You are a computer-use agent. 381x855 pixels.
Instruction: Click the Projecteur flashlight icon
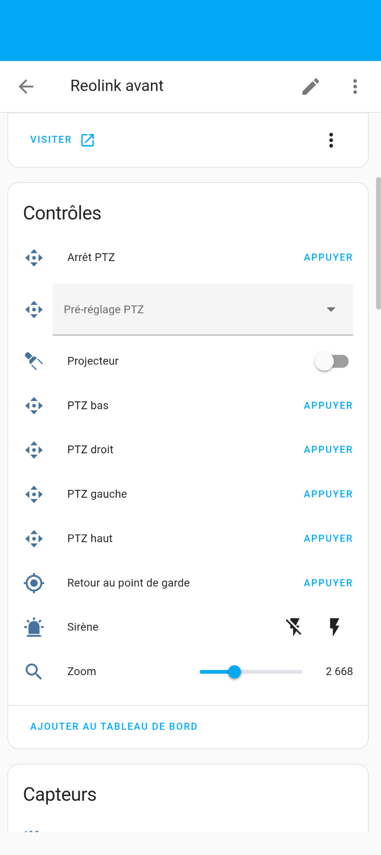click(x=34, y=361)
